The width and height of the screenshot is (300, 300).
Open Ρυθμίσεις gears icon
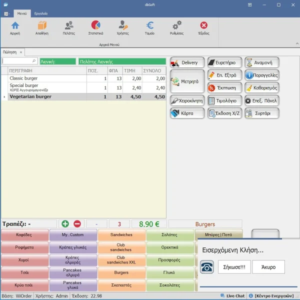click(176, 26)
